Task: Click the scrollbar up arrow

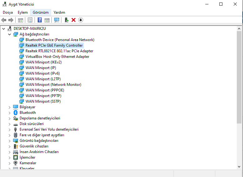Action: 239,29
